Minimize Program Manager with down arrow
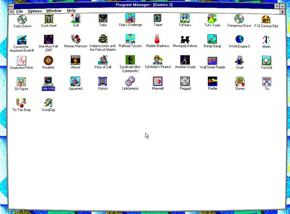The width and height of the screenshot is (290, 214). pyautogui.click(x=277, y=6)
